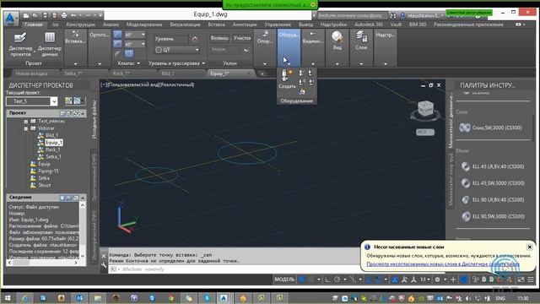Image resolution: width=540 pixels, height=304 pixels.
Task: Click the customization hamburger icon in status bar
Action: [531, 280]
